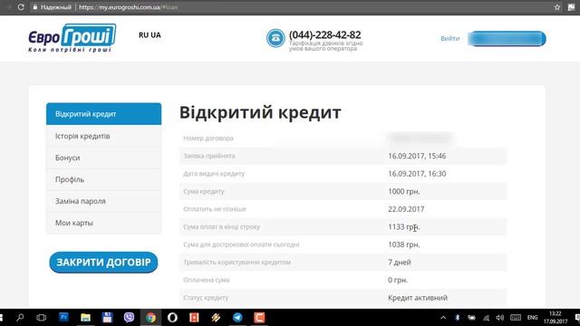Click the value 16.09.2017, 15:46
This screenshot has height=326, width=580.
(417, 156)
